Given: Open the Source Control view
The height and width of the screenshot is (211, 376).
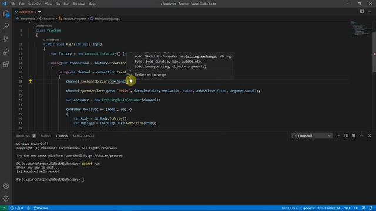Looking at the screenshot, I should tap(6, 39).
